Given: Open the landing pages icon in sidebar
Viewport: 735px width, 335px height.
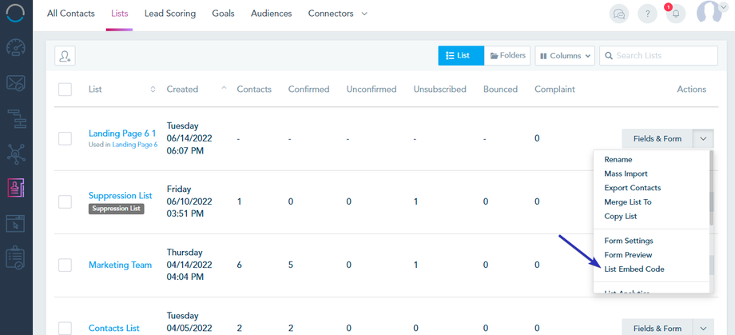Looking at the screenshot, I should tap(16, 224).
